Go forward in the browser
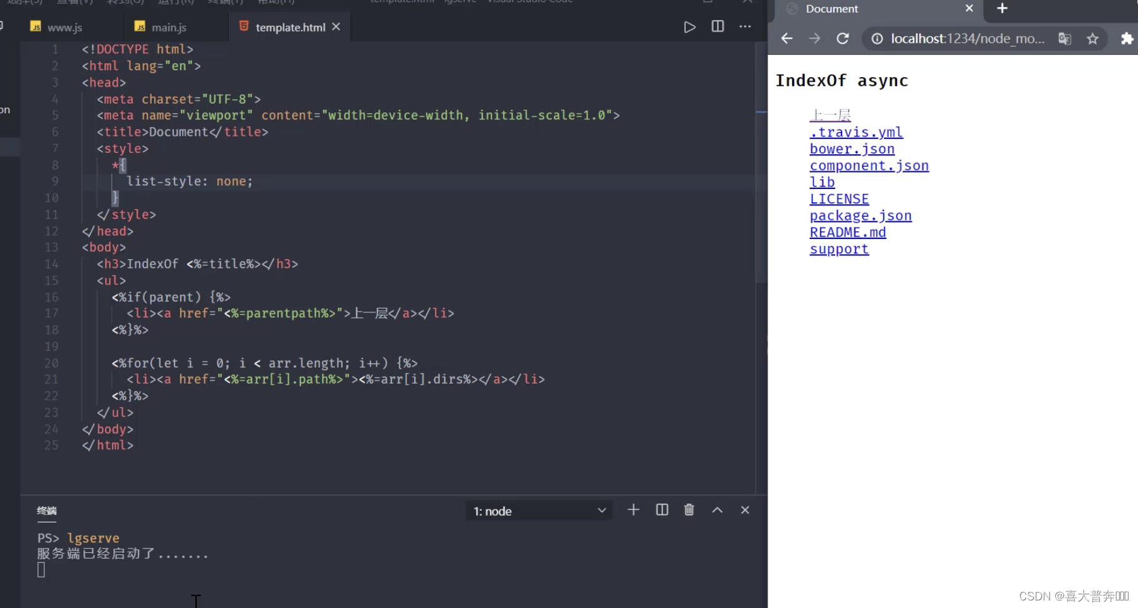The image size is (1138, 608). pos(814,39)
